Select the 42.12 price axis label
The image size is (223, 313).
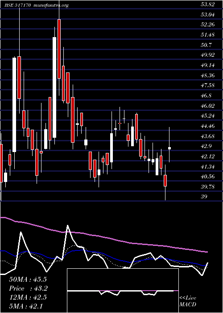(208, 156)
